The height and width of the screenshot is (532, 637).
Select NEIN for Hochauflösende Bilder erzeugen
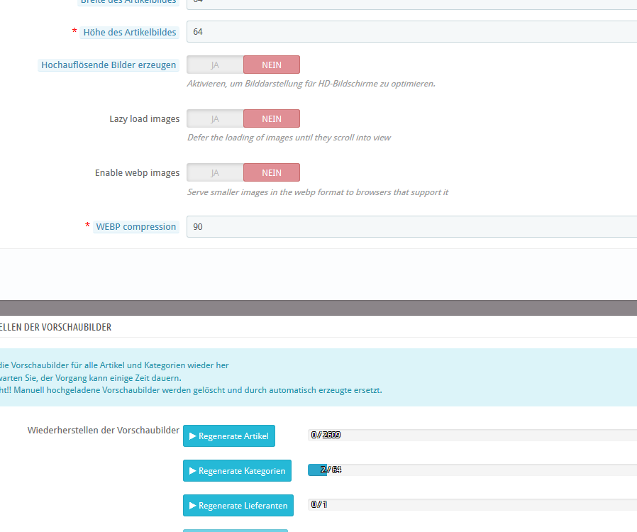pyautogui.click(x=272, y=65)
